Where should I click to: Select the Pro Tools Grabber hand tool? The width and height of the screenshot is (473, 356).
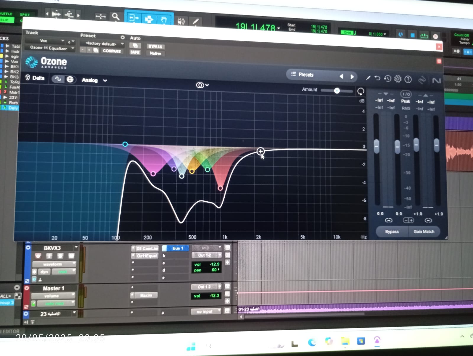[163, 20]
